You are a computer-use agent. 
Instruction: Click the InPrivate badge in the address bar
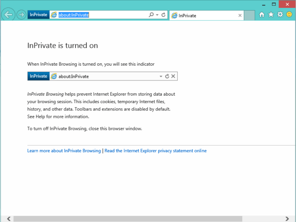click(38, 15)
